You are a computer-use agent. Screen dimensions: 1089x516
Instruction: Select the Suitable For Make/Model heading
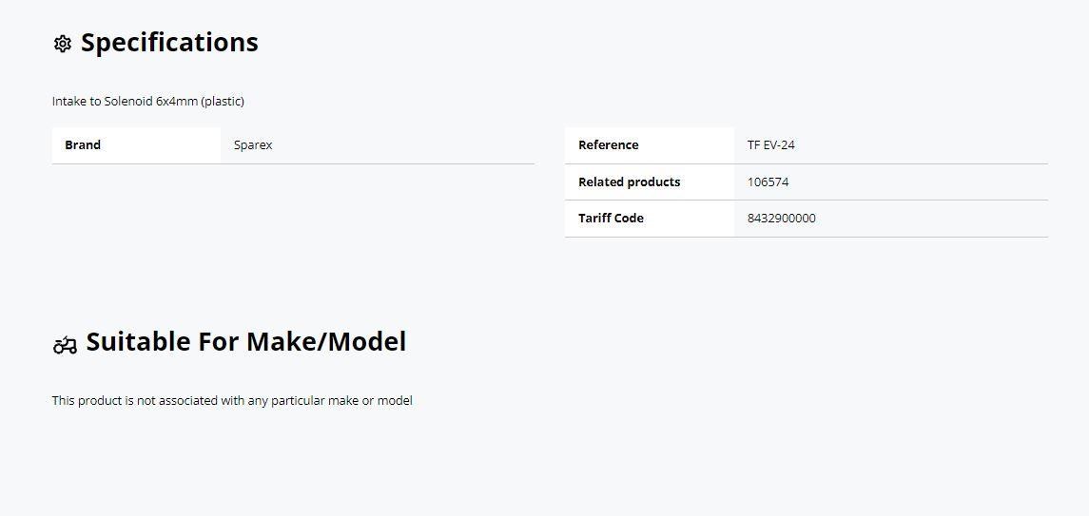[x=246, y=342]
